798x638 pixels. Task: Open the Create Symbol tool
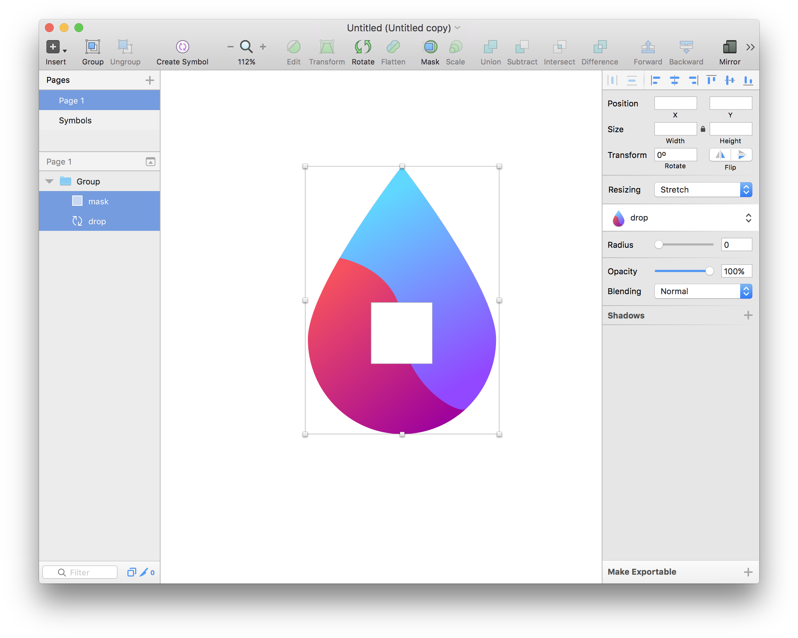coord(182,47)
